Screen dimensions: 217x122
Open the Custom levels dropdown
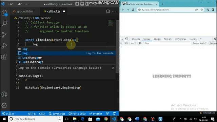(x=200, y=43)
